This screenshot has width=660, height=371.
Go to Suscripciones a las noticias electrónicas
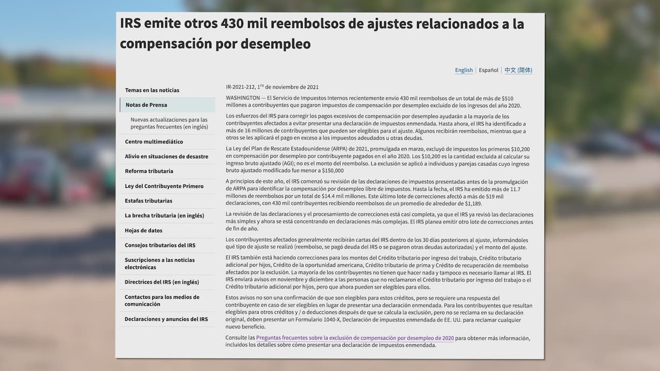[x=159, y=264]
